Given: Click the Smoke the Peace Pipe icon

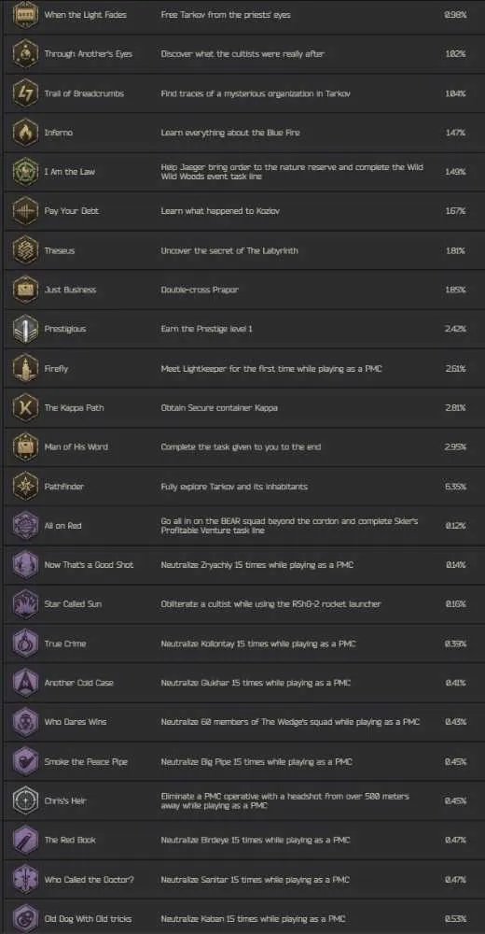Looking at the screenshot, I should pos(25,761).
